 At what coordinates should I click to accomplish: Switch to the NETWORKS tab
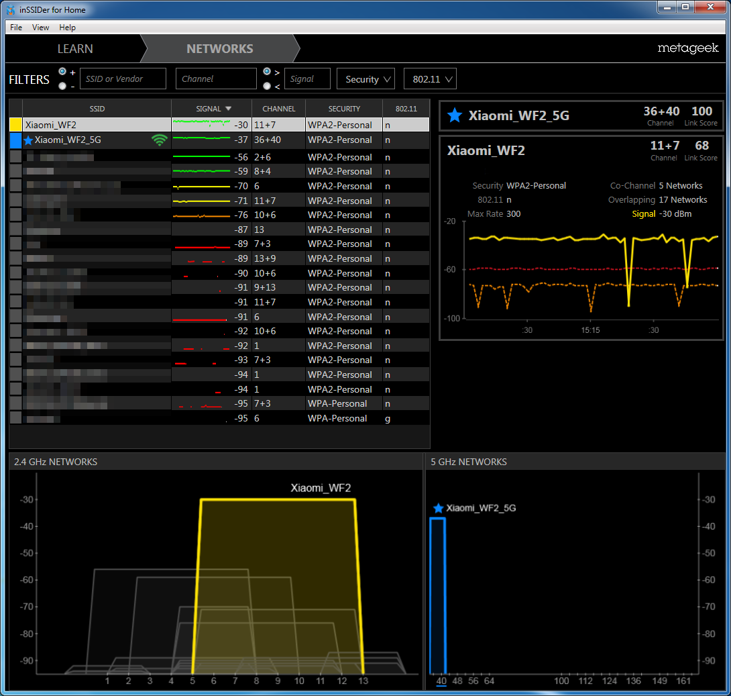[220, 48]
